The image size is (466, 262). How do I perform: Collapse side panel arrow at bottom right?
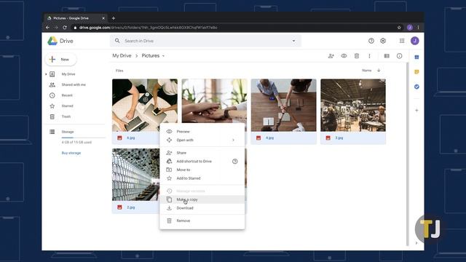pyautogui.click(x=416, y=243)
